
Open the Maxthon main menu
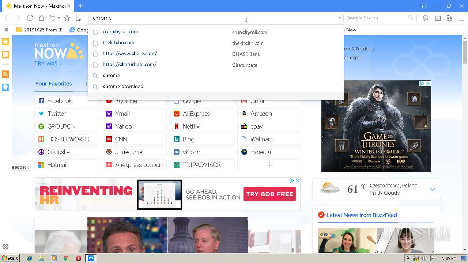point(461,18)
